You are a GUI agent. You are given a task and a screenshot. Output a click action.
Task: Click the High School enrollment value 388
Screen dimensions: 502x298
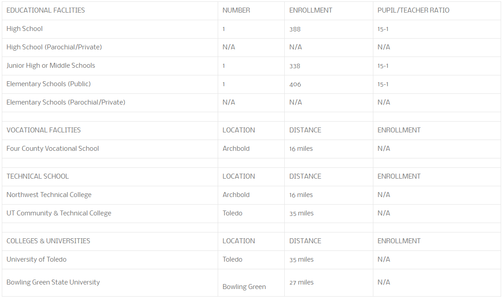tap(295, 29)
